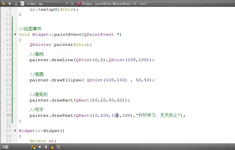
Task: Go to previous issue in 问题 pane
Action: pos(40,147)
